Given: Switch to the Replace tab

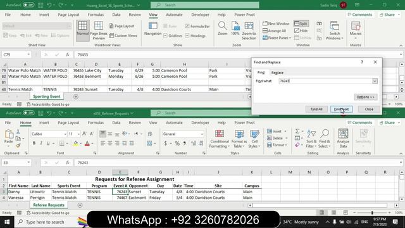Looking at the screenshot, I should (277, 73).
